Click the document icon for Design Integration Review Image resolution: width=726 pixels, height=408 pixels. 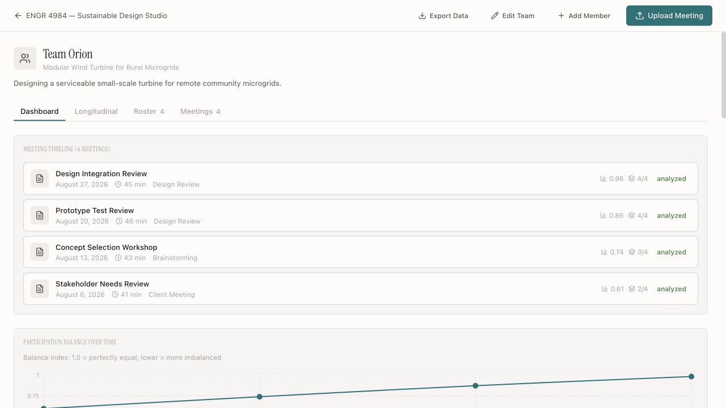pos(40,178)
